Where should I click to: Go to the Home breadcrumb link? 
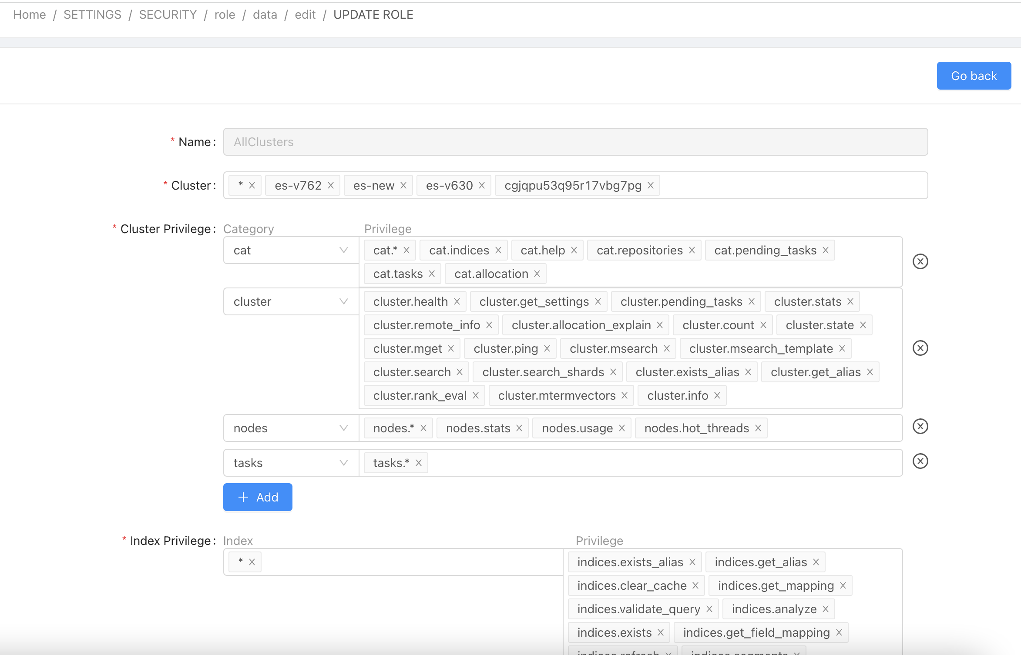point(29,14)
